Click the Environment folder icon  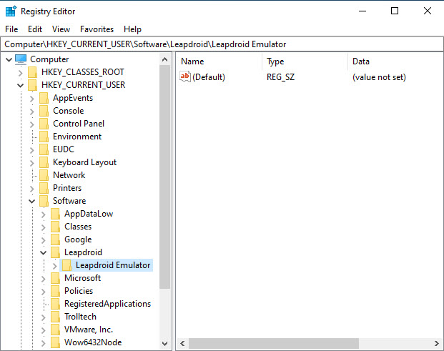[44, 137]
